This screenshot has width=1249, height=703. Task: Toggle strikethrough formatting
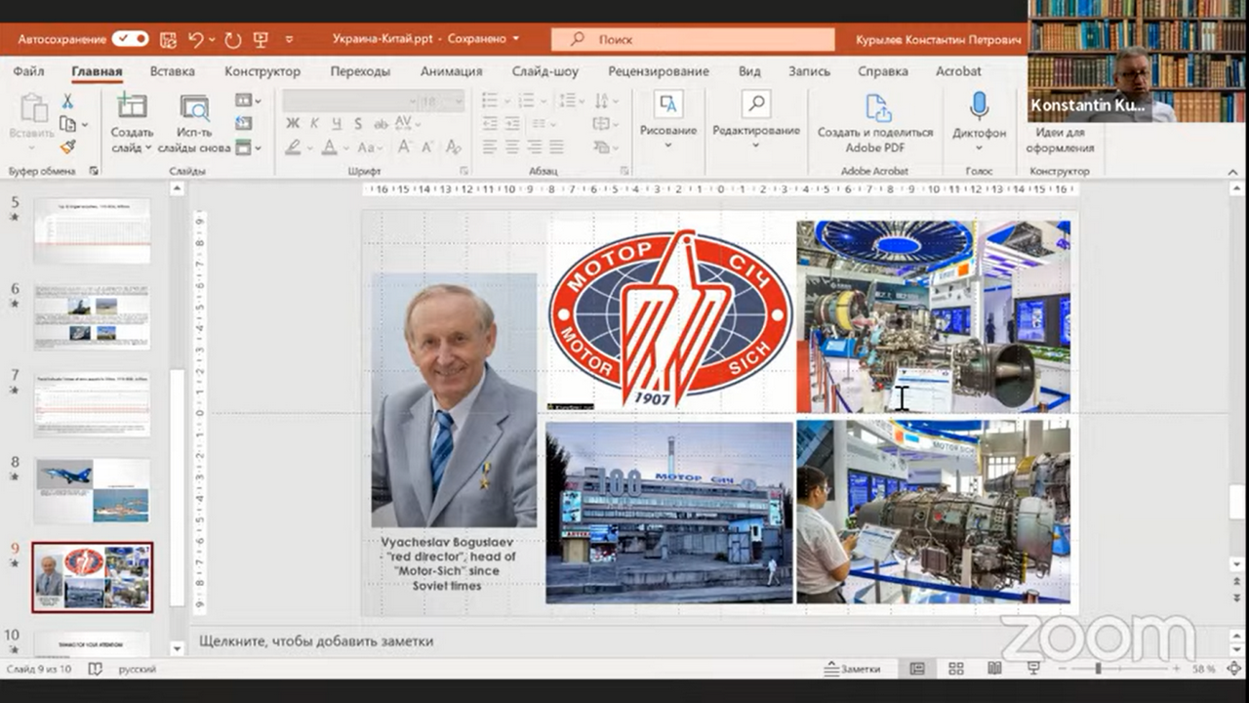(381, 124)
